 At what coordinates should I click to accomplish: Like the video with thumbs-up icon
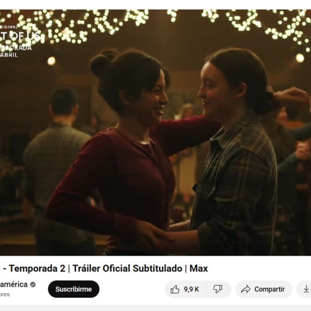point(175,289)
